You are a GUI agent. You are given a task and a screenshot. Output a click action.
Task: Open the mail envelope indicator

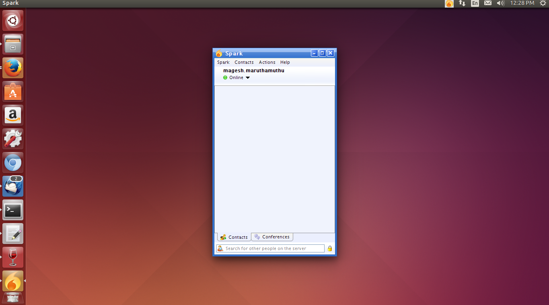click(x=488, y=3)
